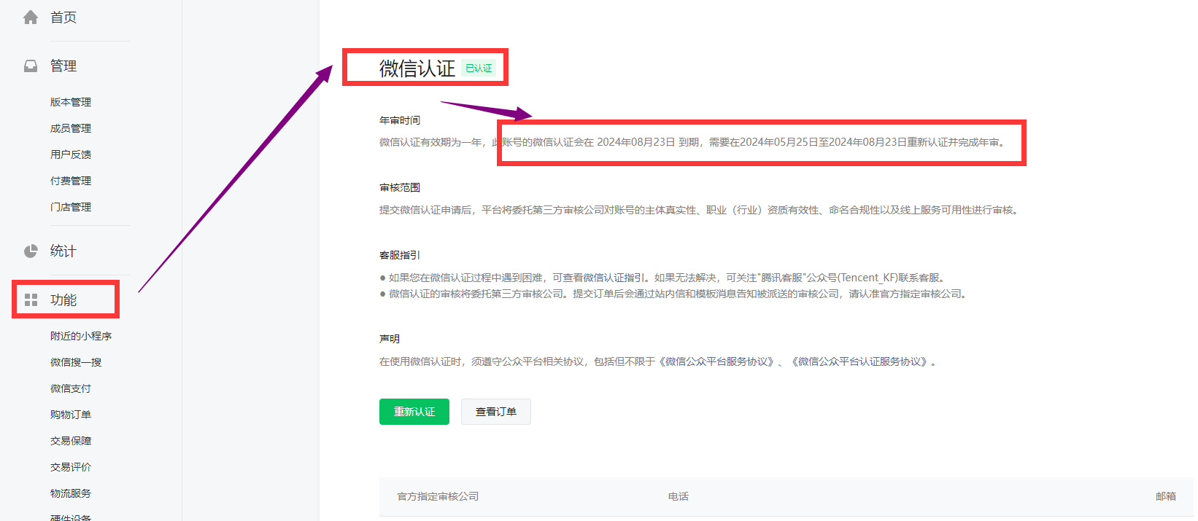Open 首页 in the sidebar
1198x521 pixels.
pos(63,17)
